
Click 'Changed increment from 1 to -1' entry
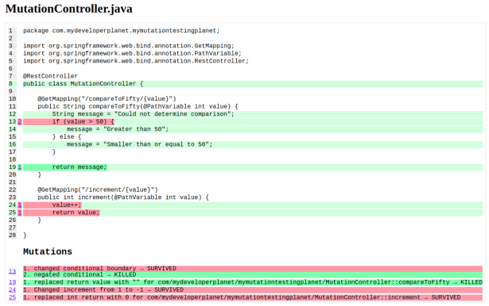(253, 289)
